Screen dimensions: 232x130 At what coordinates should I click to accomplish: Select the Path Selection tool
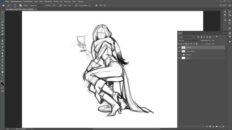[x=3, y=66]
